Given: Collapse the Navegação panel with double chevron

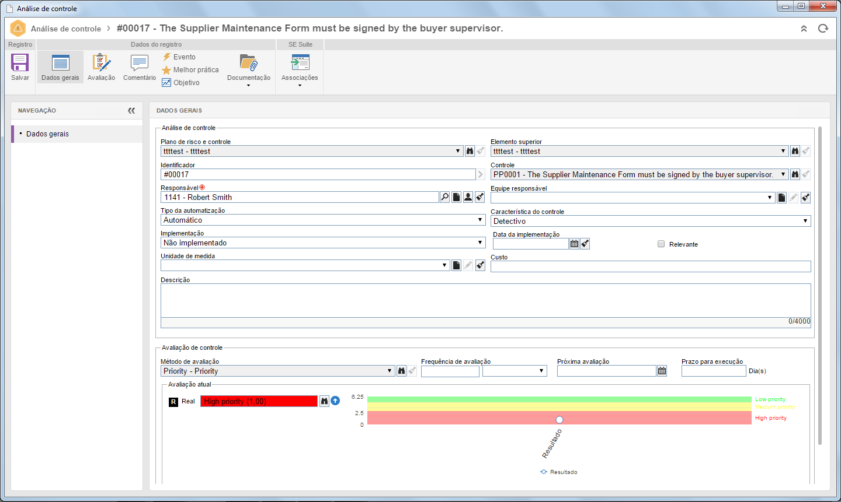Looking at the screenshot, I should (131, 110).
